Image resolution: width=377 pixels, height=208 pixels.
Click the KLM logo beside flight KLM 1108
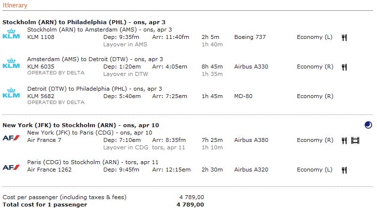tap(11, 34)
